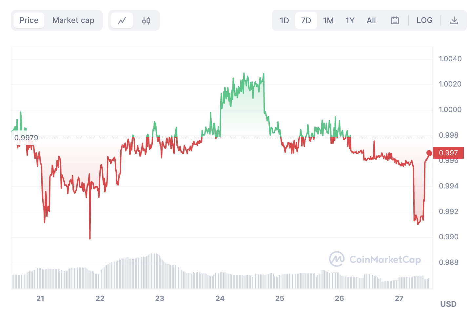Click the 0.9979 reference price label

tap(26, 137)
